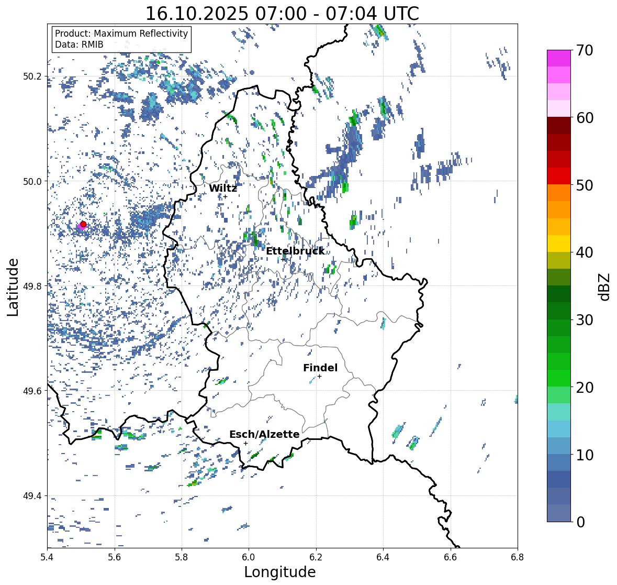Screen dimensions: 617x585
Task: Click the 6.8 longitude tick label
Action: [x=518, y=557]
